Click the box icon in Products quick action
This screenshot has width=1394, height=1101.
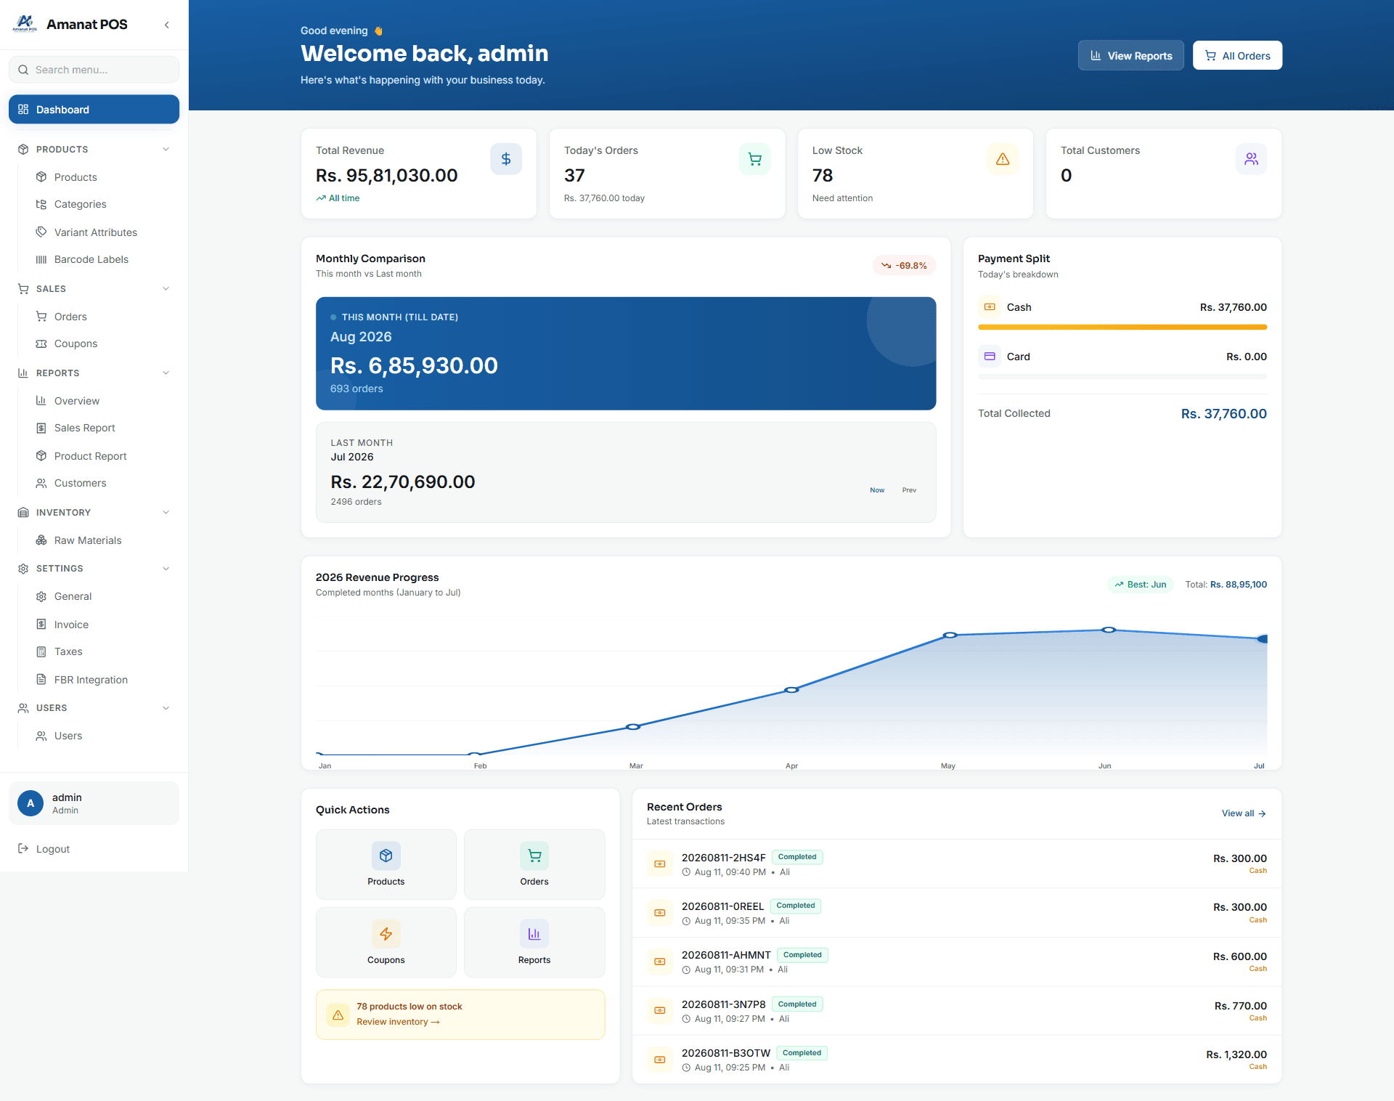click(x=386, y=856)
